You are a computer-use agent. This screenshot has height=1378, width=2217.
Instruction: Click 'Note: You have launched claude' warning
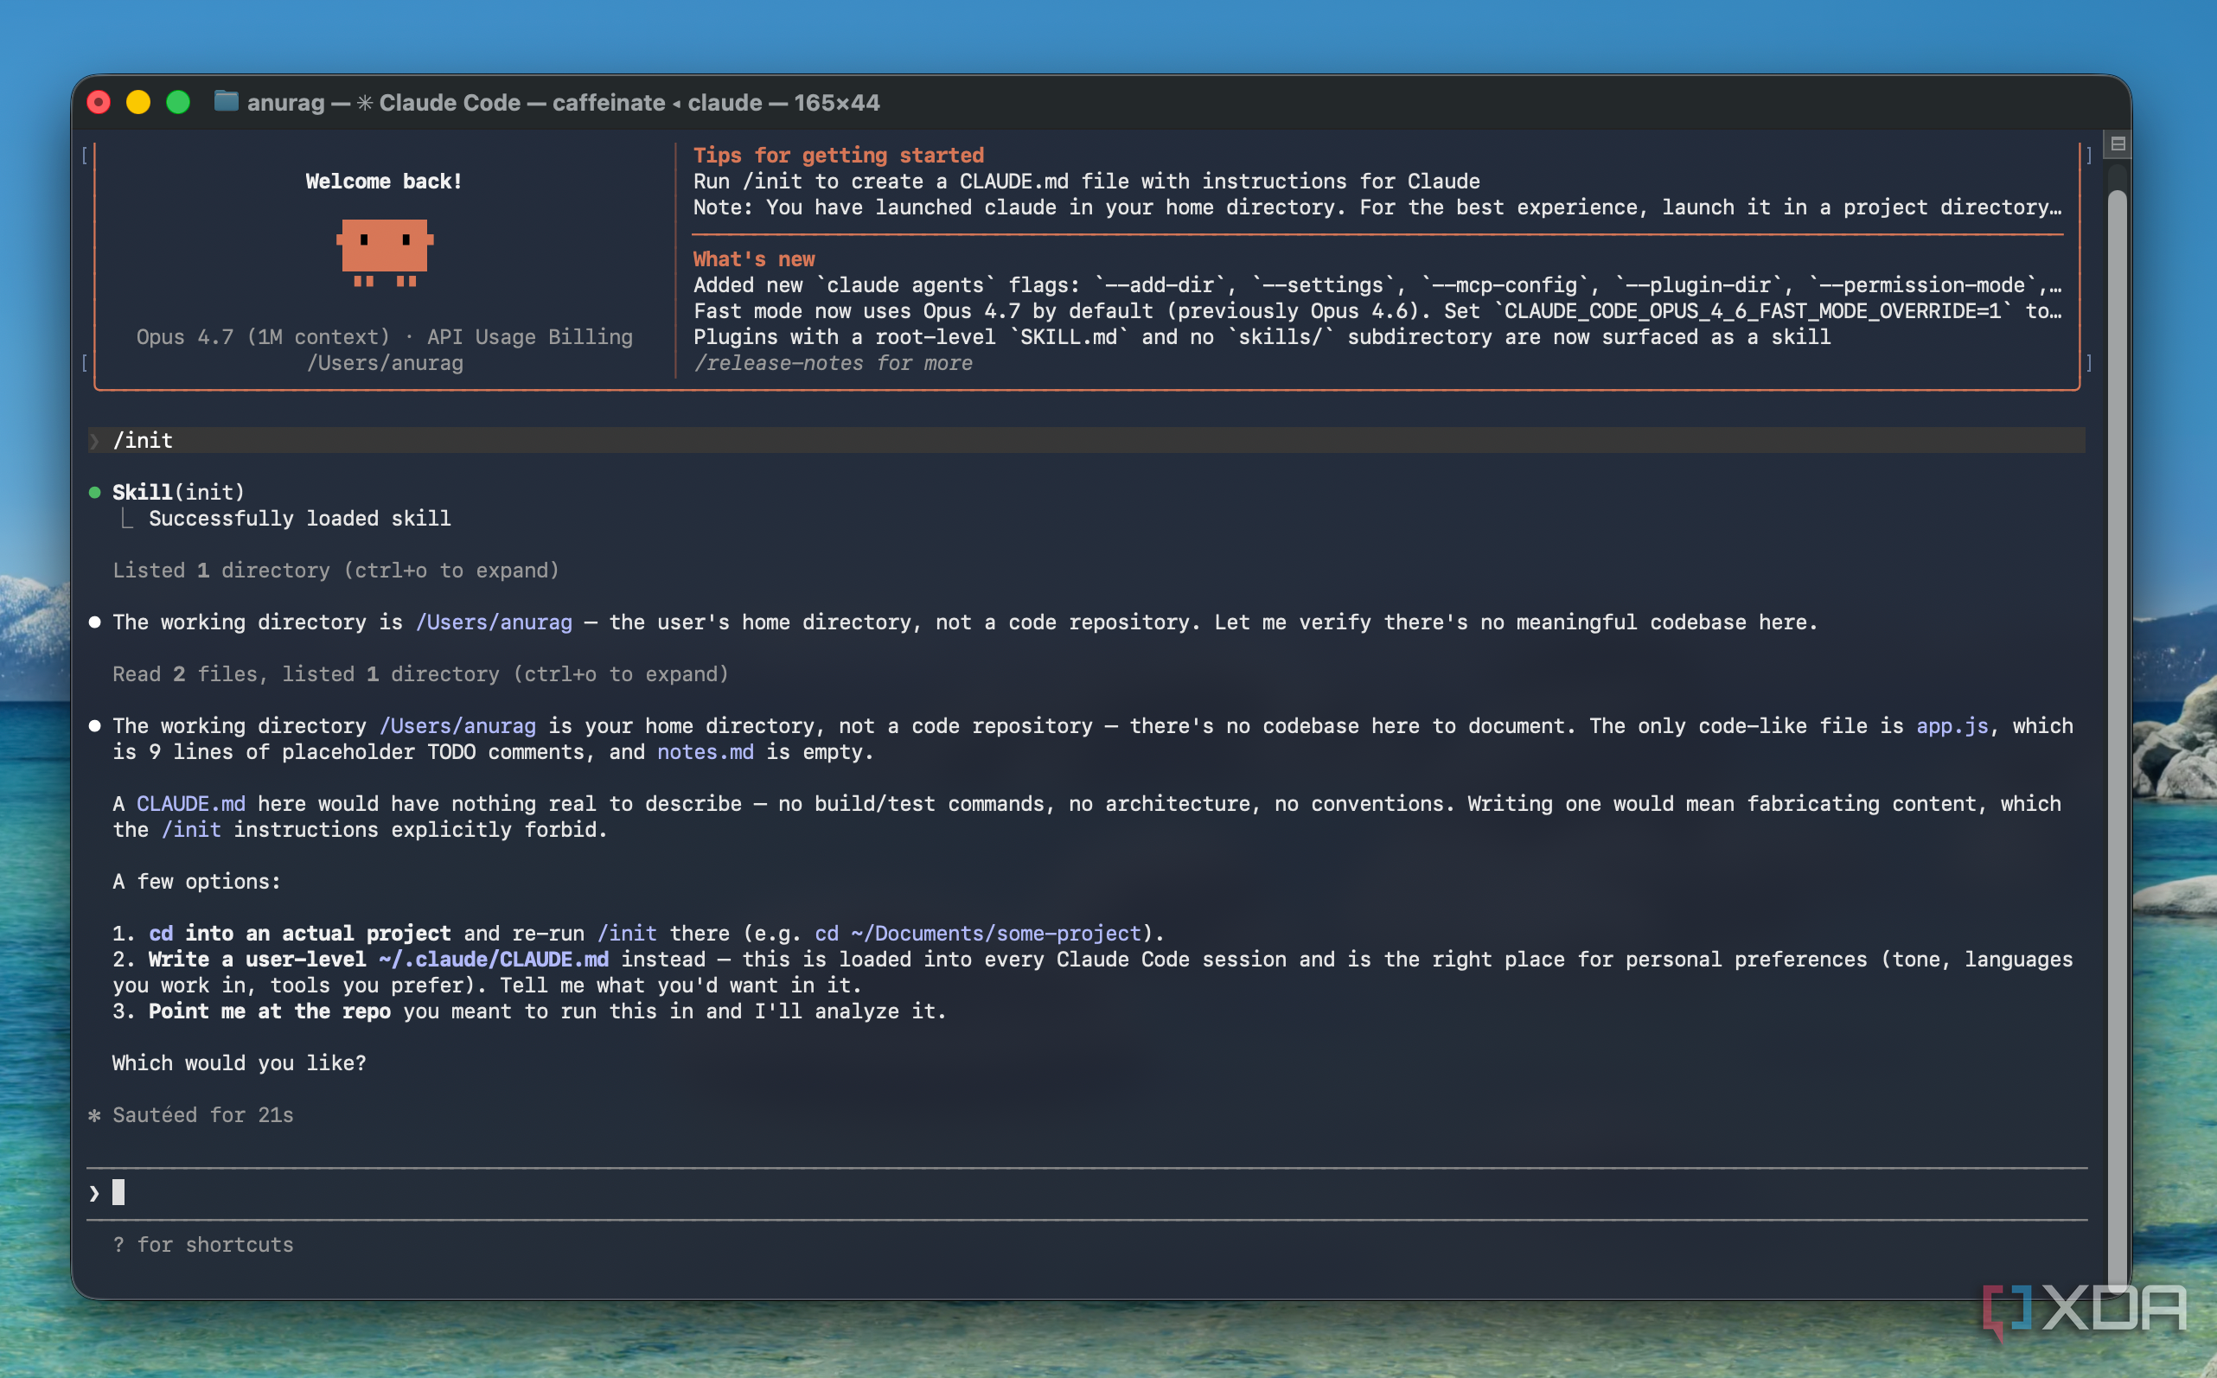tap(1377, 207)
